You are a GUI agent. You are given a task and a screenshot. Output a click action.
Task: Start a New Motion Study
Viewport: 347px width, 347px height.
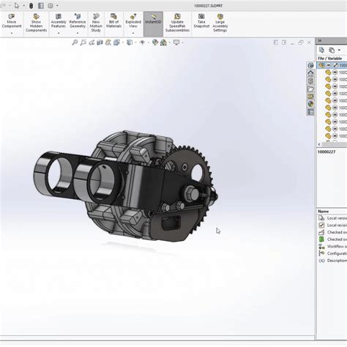tap(96, 23)
